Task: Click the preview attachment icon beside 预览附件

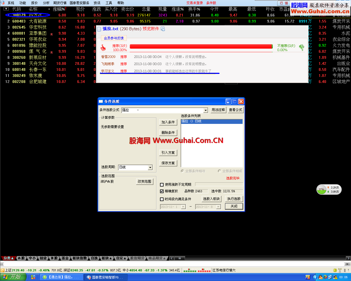Action: pos(163,29)
